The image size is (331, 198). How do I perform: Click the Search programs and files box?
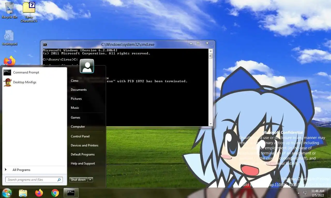point(34,180)
